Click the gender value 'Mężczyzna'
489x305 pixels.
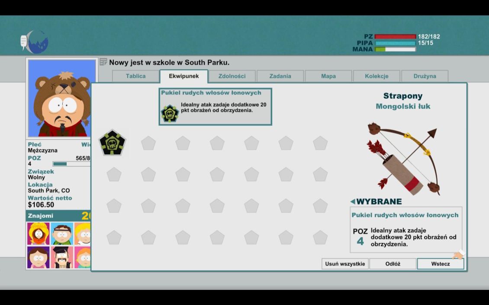pos(43,151)
